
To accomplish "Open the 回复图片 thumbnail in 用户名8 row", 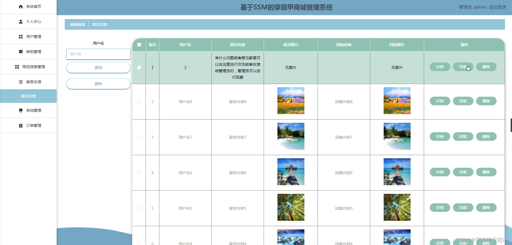I will click(397, 101).
